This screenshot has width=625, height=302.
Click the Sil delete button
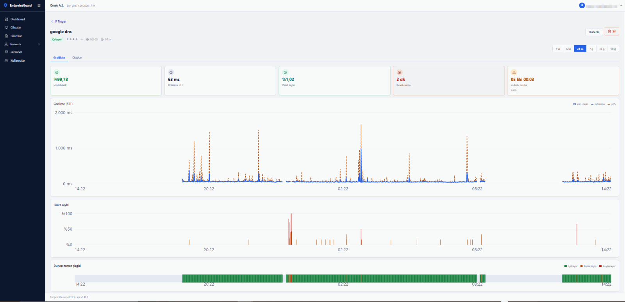coord(611,32)
